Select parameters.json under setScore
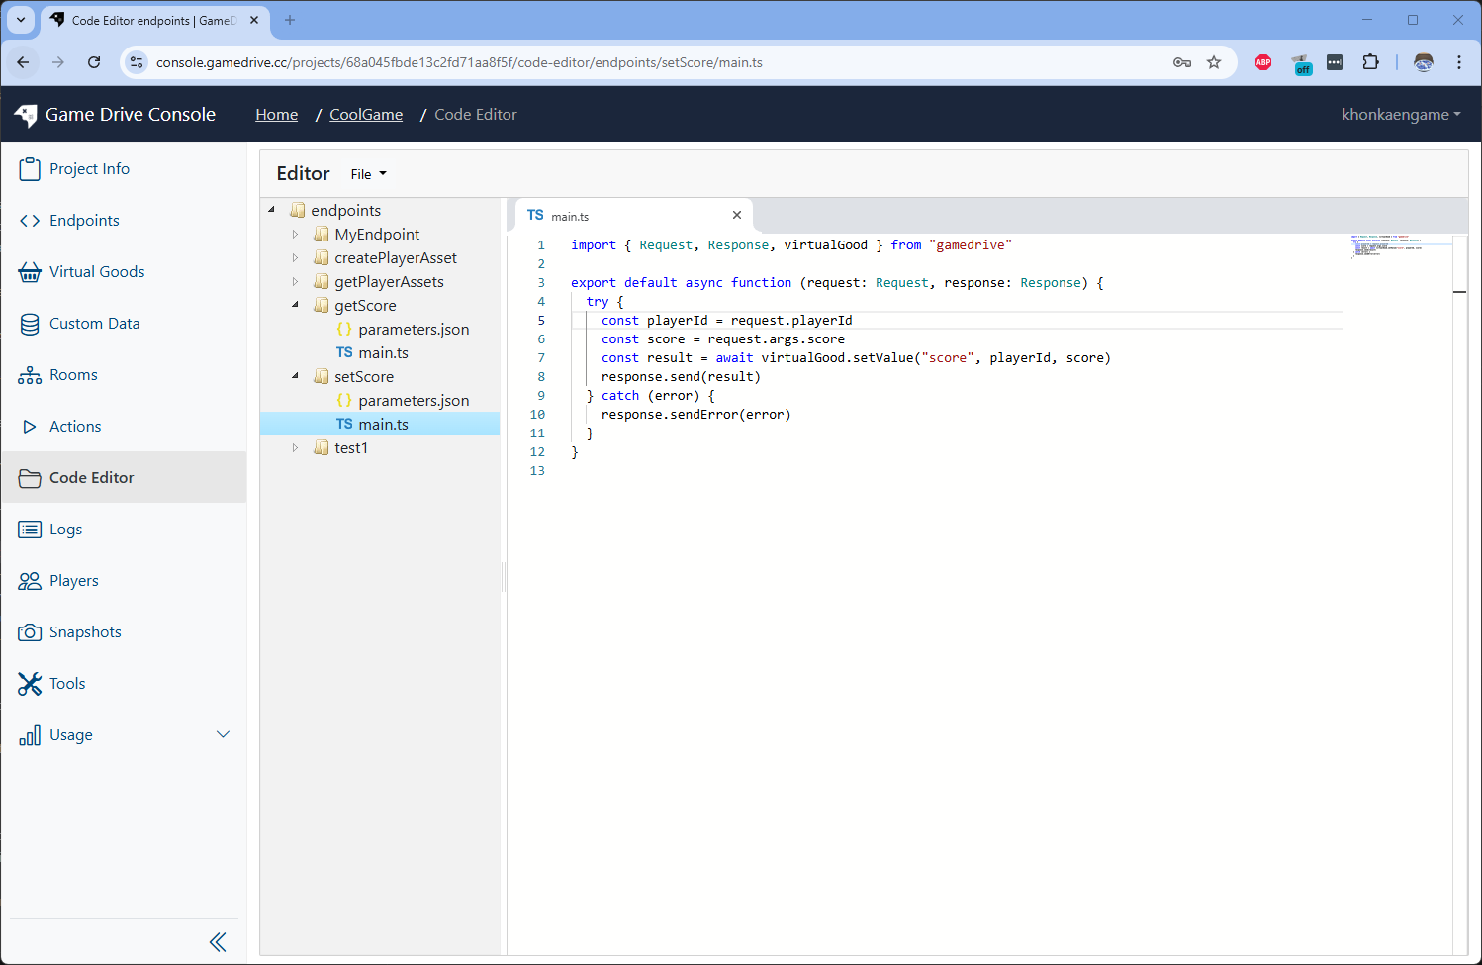1482x965 pixels. pos(414,400)
